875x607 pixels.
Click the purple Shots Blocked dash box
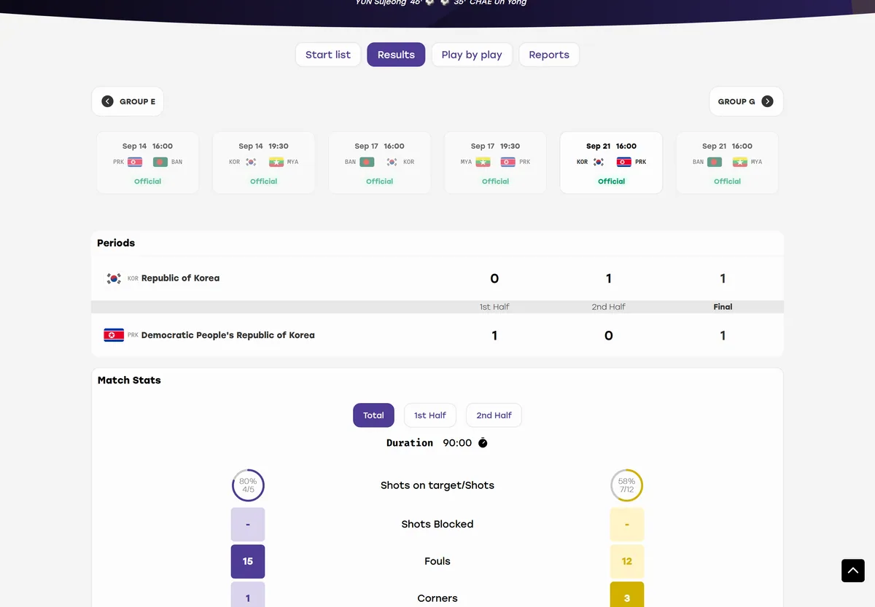click(x=248, y=524)
